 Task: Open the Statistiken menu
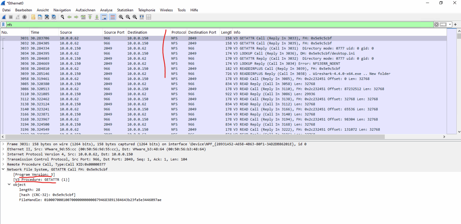coord(125,10)
